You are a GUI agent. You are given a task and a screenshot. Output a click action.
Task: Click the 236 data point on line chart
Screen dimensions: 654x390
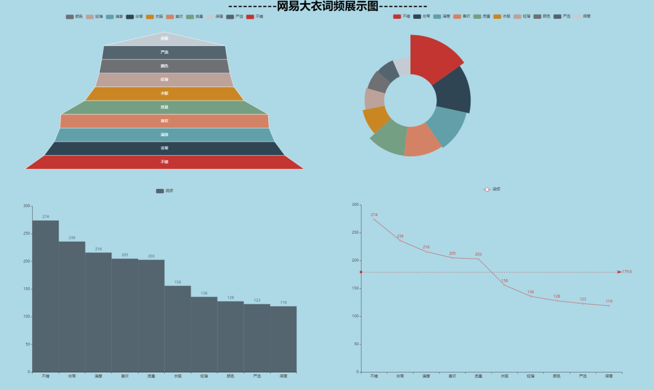(400, 240)
